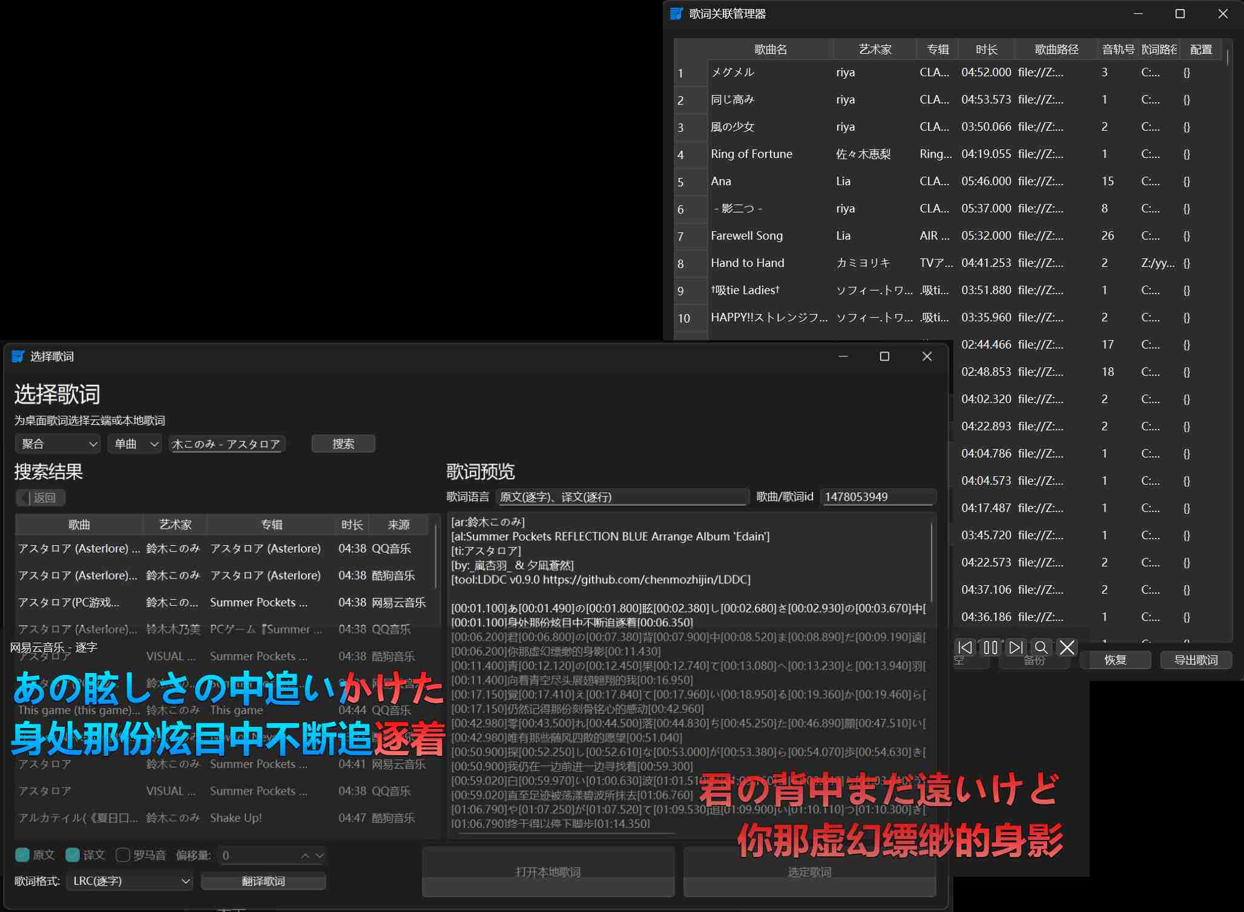Viewport: 1244px width, 912px height.
Task: Pause lyric playback in the manager
Action: pos(990,648)
